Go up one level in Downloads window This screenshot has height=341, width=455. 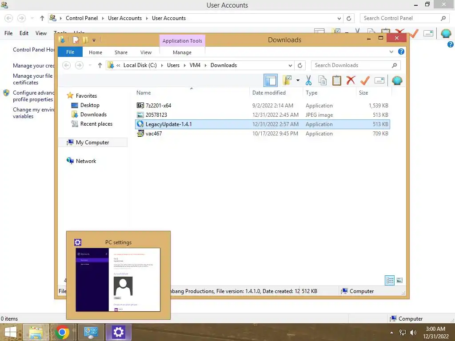(100, 65)
